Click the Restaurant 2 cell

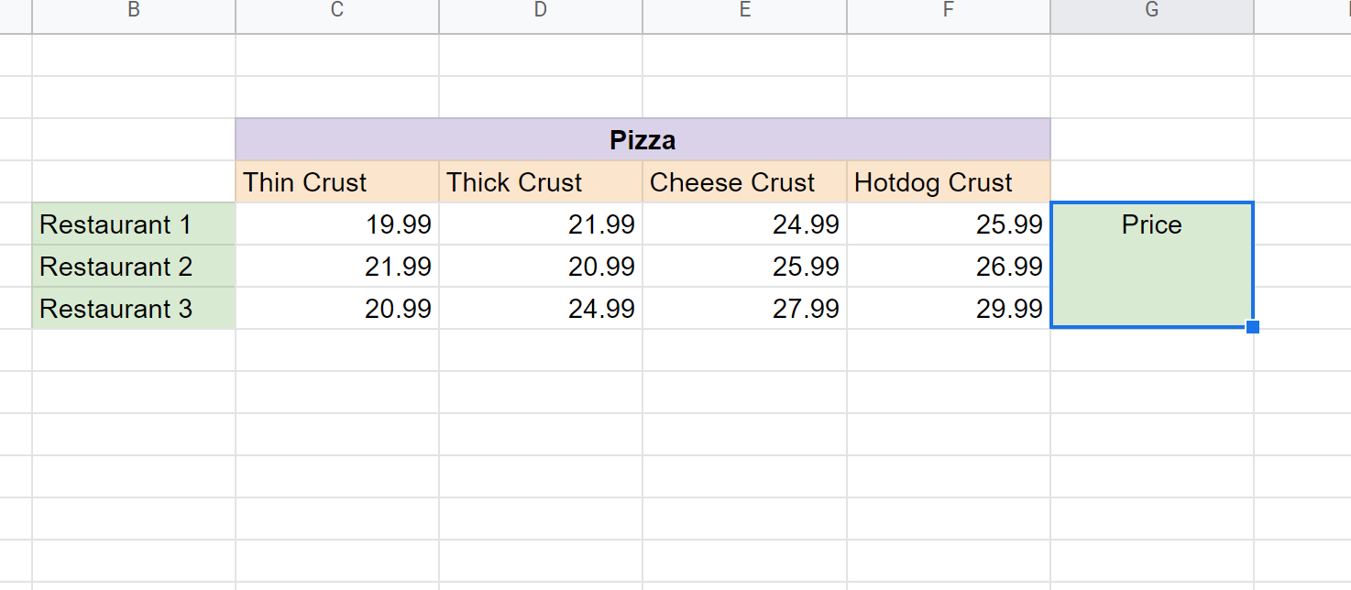(134, 267)
